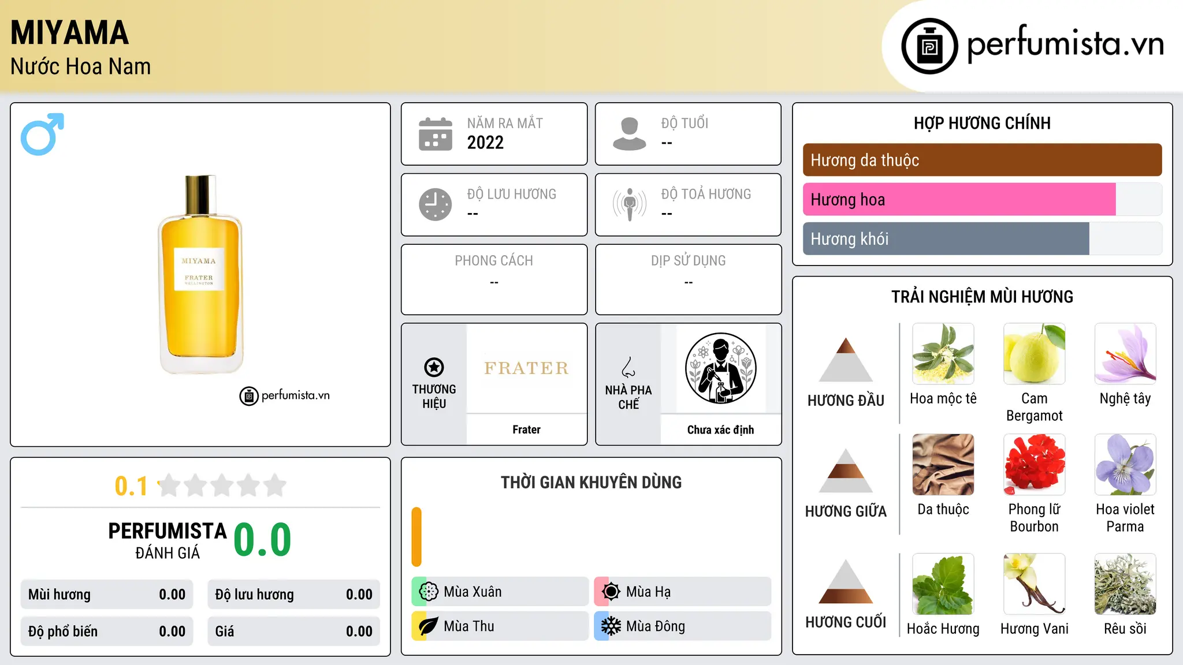Select the Mùa Đông season row
Image resolution: width=1183 pixels, height=665 pixels.
coord(682,626)
